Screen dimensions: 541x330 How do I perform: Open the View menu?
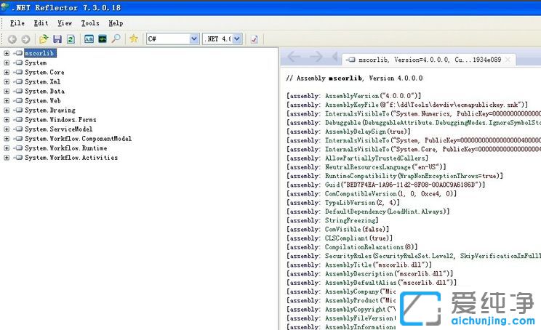[x=65, y=23]
